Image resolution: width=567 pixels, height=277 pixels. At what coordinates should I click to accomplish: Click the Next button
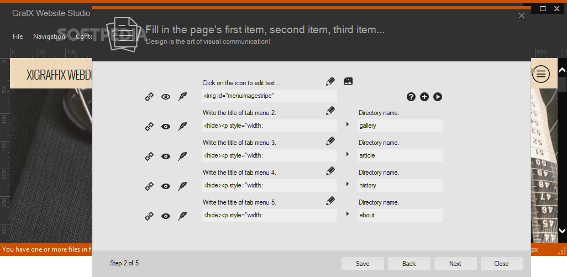click(x=455, y=264)
